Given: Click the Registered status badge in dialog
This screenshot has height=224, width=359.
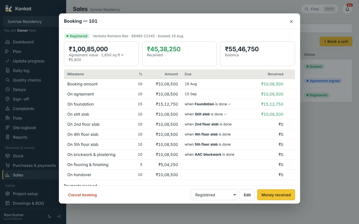Looking at the screenshot, I should coord(77,36).
